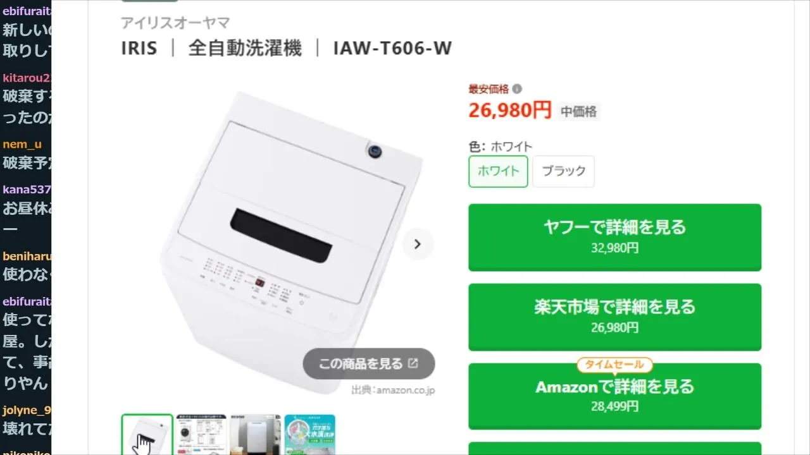Click the タイムセール badge

[614, 365]
